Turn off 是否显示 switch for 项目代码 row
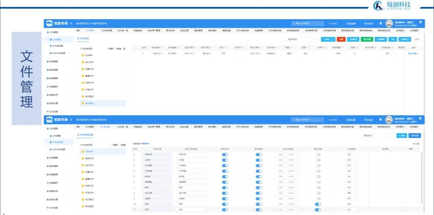The image size is (434, 215). coord(225,154)
